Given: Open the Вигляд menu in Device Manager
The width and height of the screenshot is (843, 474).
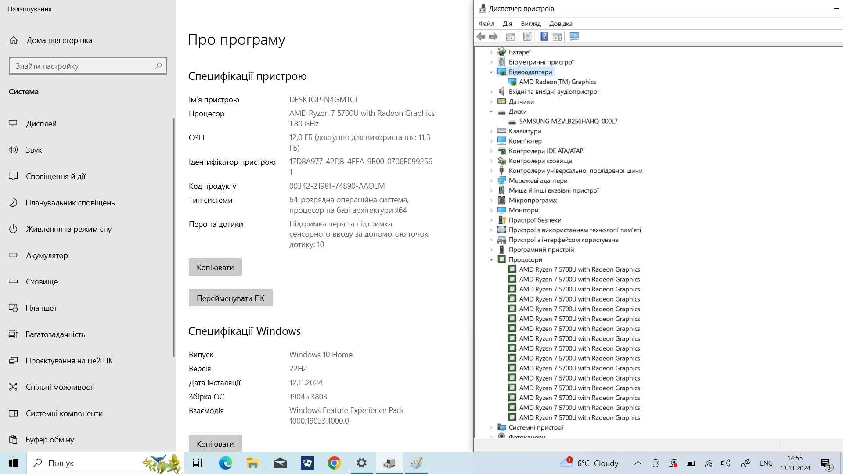Looking at the screenshot, I should (x=530, y=24).
